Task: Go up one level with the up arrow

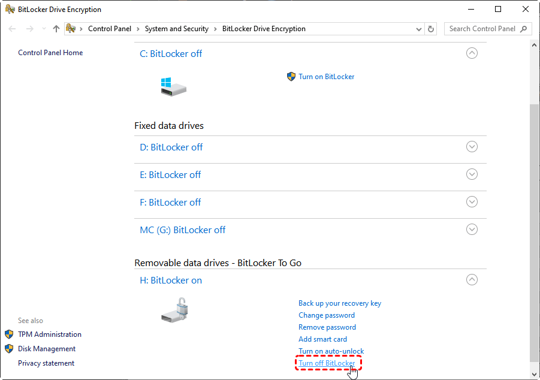Action: 56,29
